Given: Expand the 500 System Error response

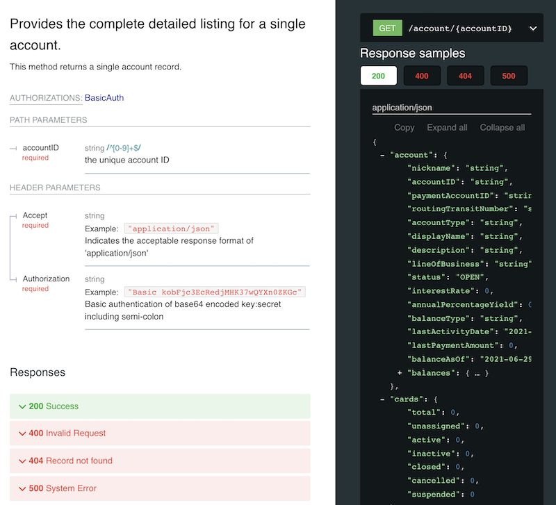Looking at the screenshot, I should pyautogui.click(x=160, y=488).
